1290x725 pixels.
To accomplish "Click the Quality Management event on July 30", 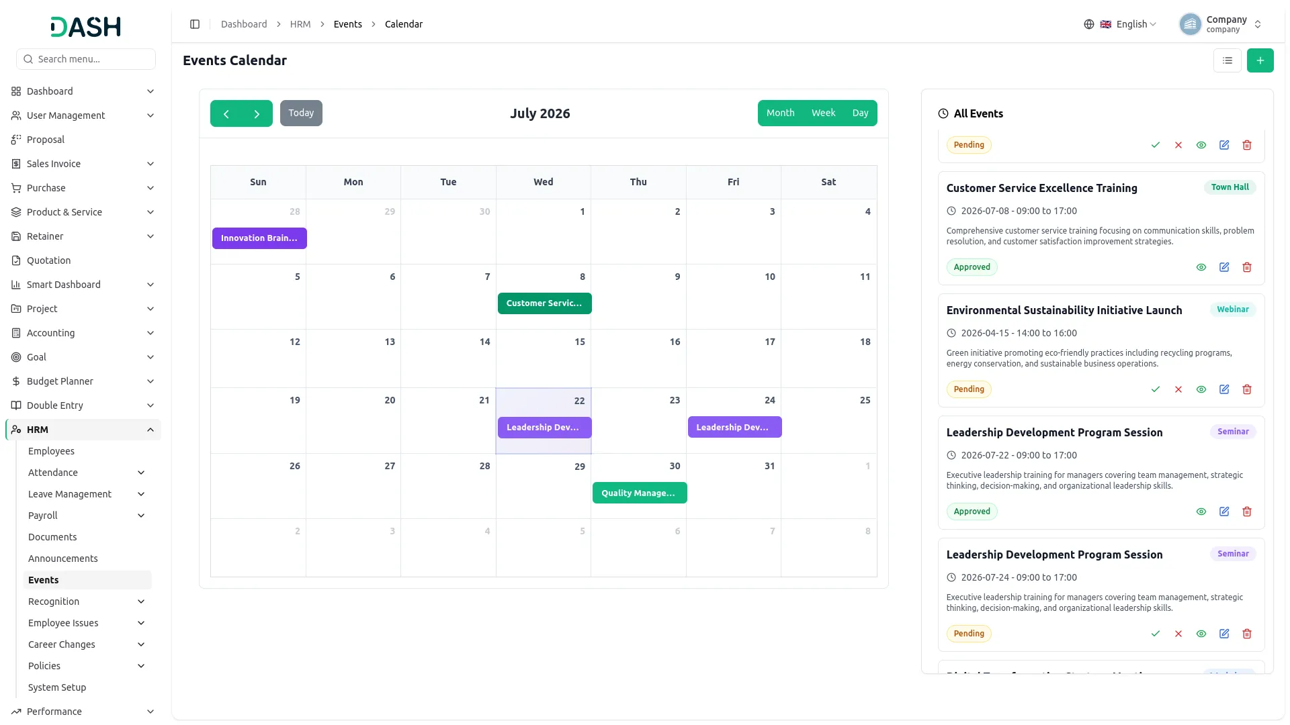I will click(x=640, y=493).
